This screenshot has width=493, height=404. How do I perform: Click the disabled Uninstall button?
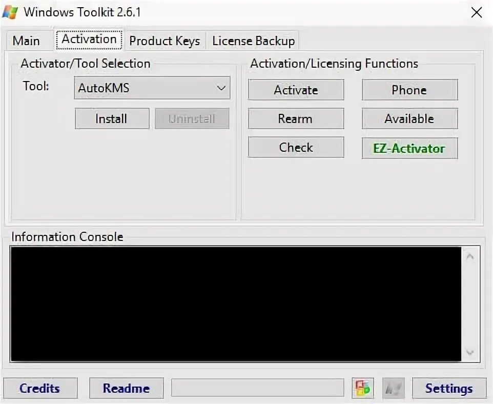pos(192,118)
